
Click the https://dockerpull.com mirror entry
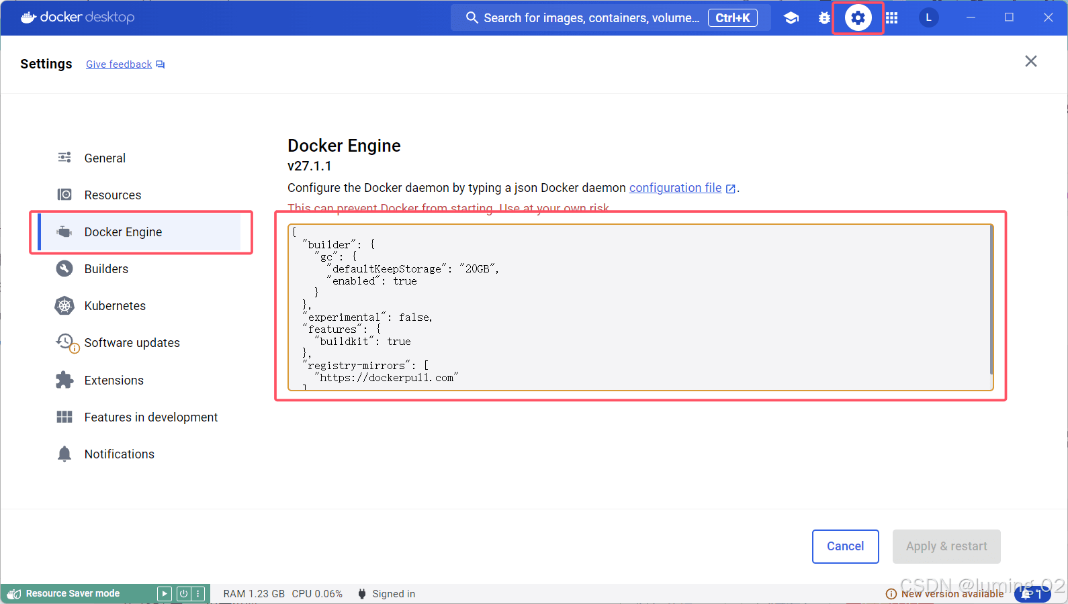386,378
